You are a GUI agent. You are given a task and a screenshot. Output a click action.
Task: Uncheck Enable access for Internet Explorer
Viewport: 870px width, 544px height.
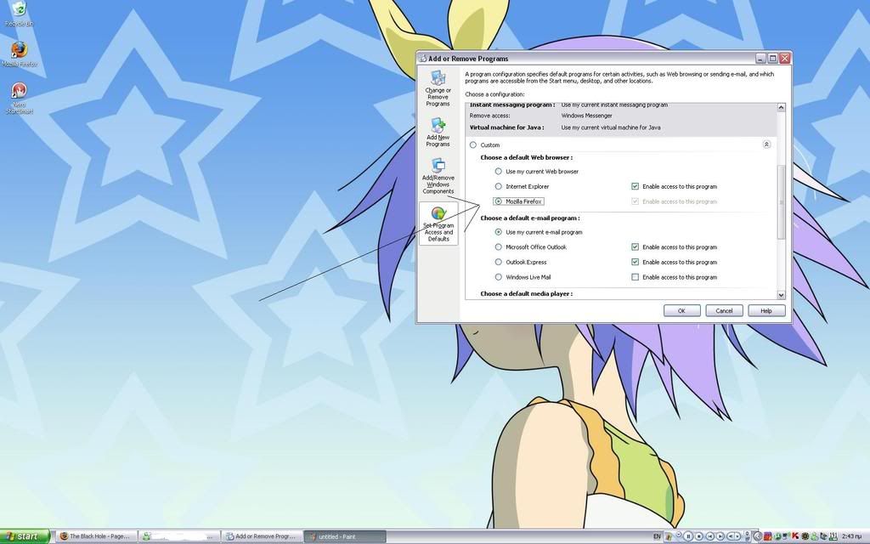(x=635, y=186)
